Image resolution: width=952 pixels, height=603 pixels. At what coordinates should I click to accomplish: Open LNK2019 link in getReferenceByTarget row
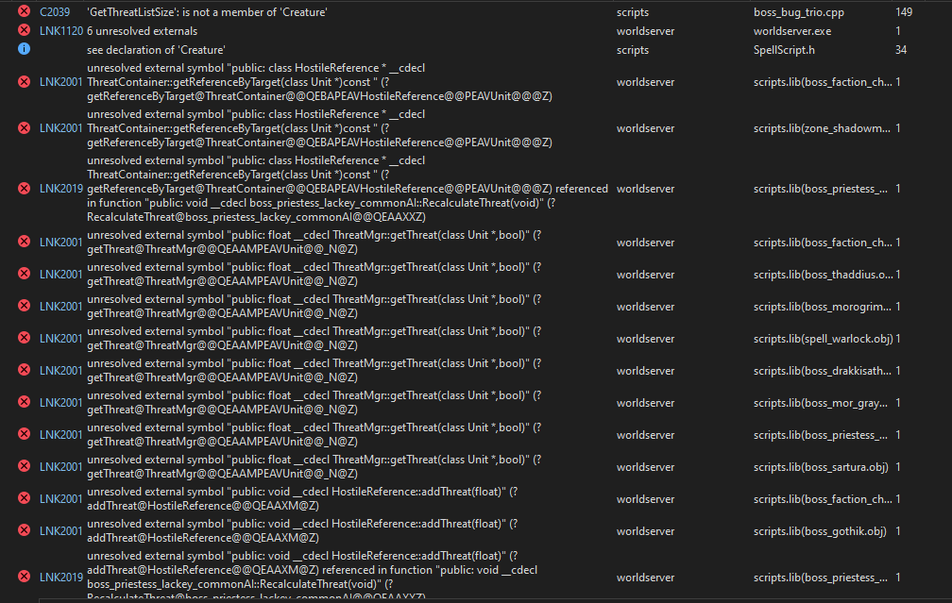click(61, 189)
